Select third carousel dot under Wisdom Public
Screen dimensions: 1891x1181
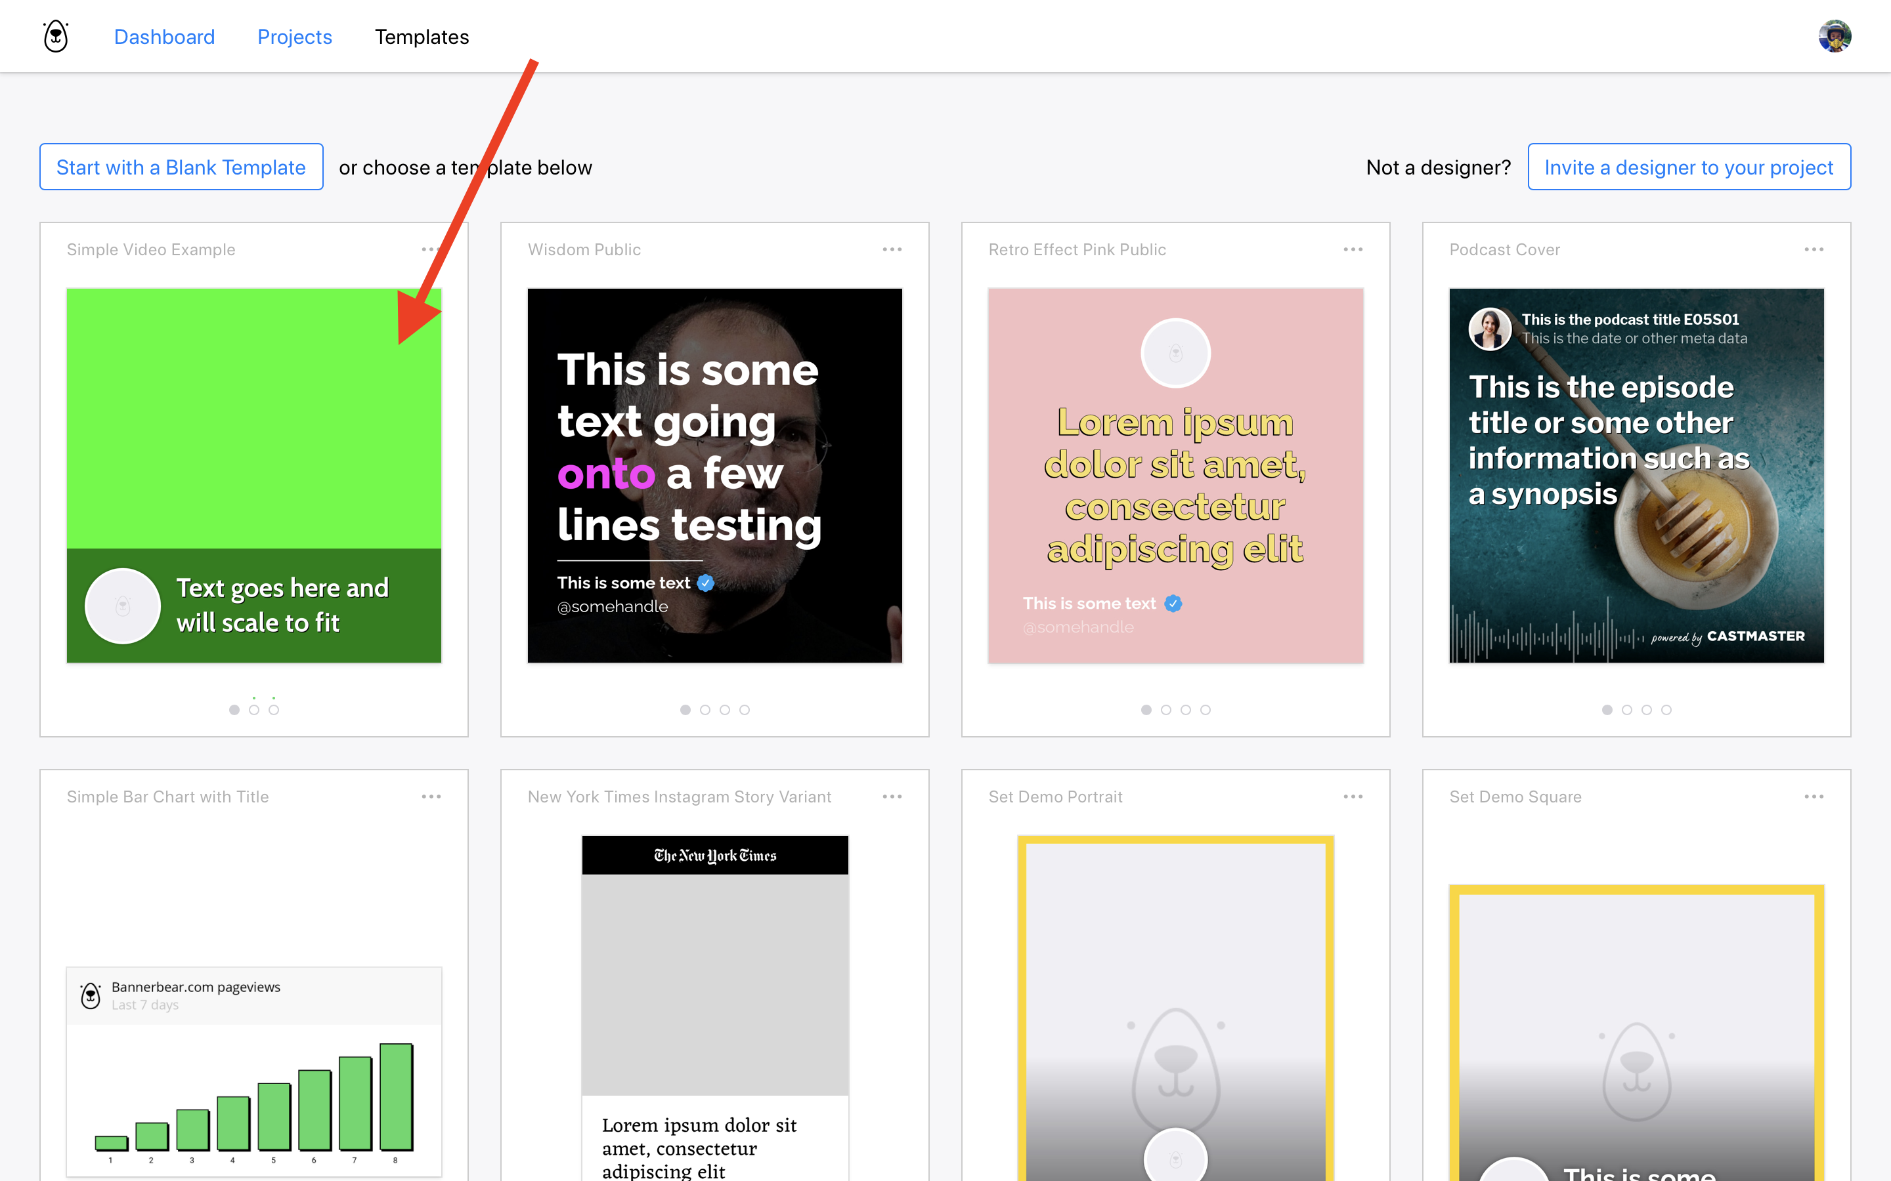coord(725,710)
